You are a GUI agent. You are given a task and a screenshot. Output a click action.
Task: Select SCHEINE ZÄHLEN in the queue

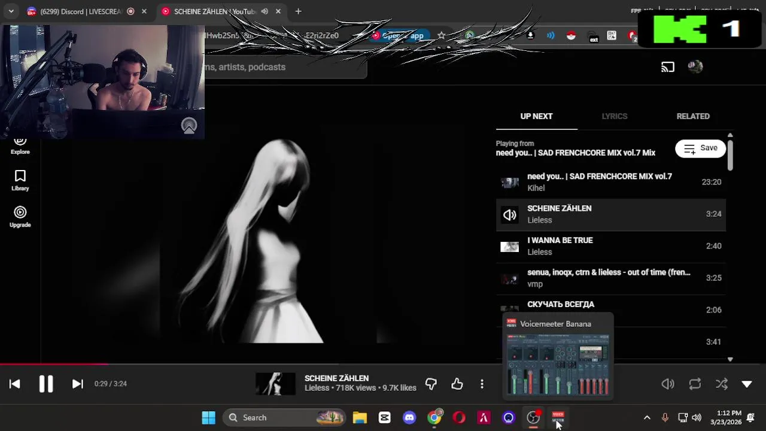point(610,214)
